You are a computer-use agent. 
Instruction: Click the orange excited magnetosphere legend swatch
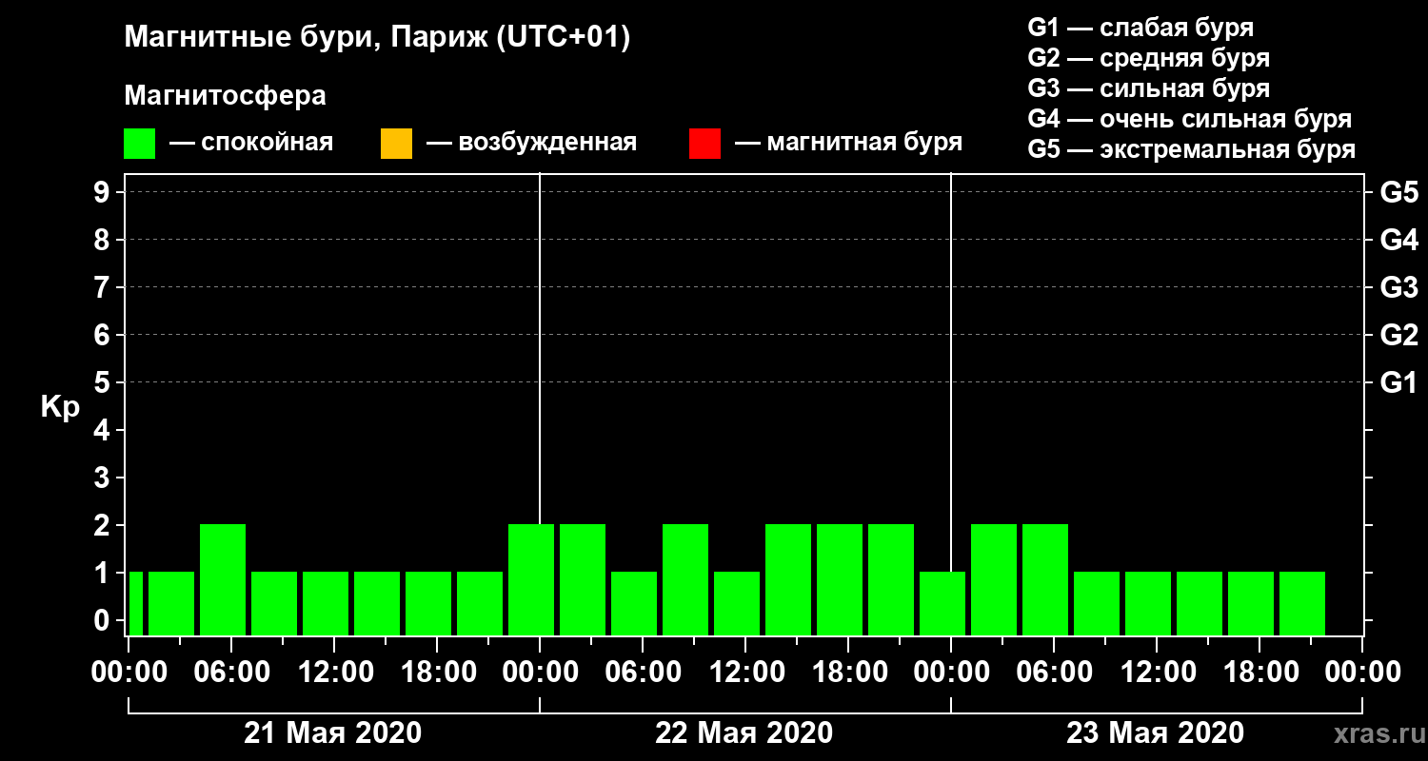396,144
